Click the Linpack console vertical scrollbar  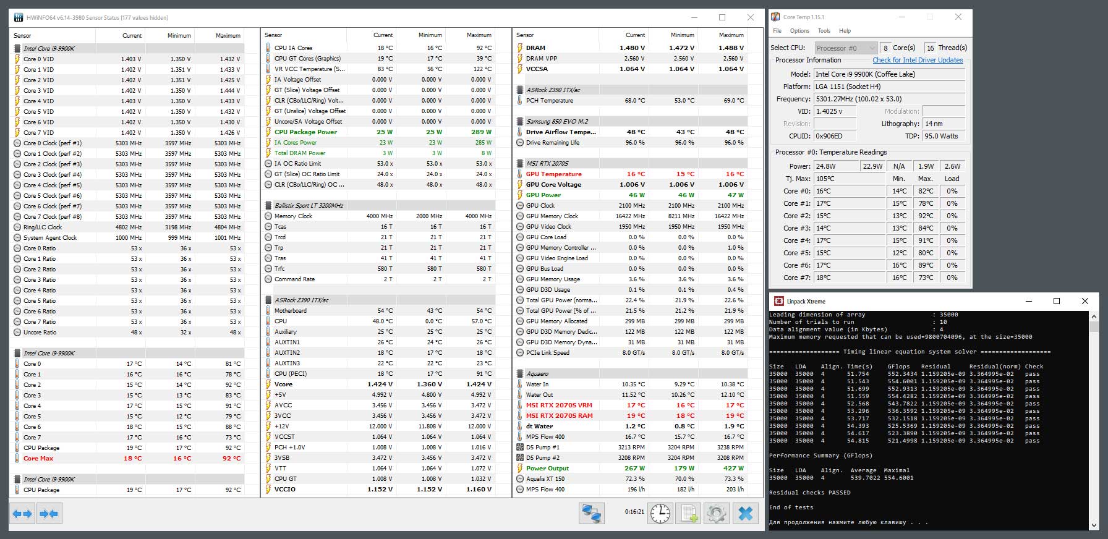(x=1094, y=420)
